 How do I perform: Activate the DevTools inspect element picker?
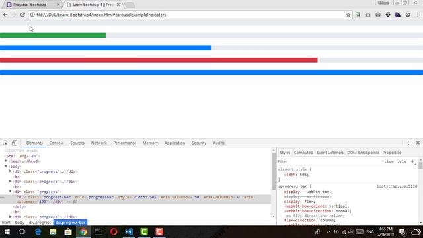coord(5,143)
